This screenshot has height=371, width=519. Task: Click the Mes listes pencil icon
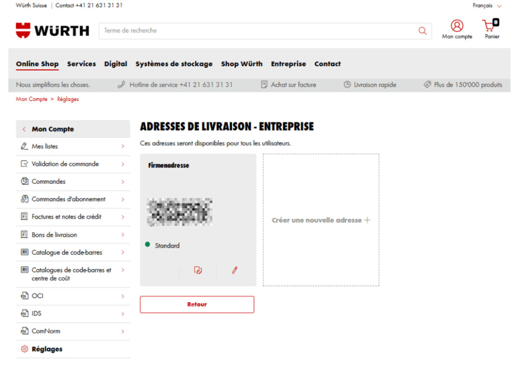point(24,146)
